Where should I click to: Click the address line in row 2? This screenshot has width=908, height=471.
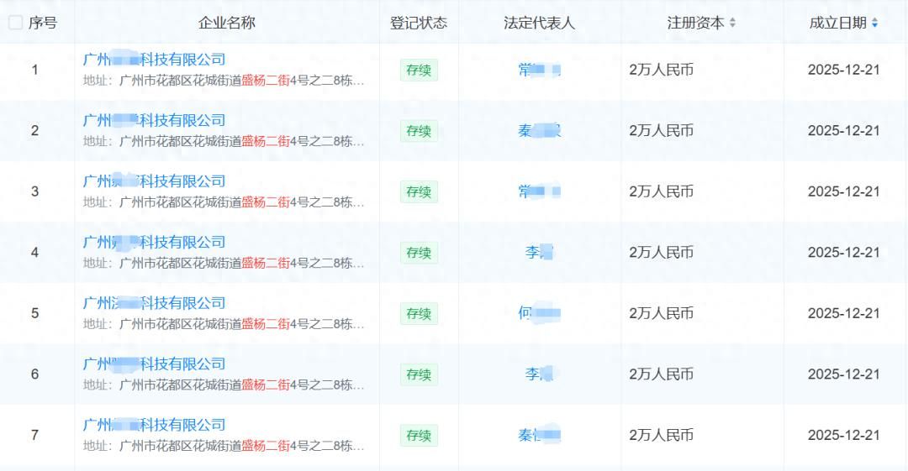pyautogui.click(x=224, y=142)
